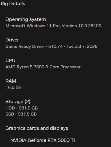Select the Operating system label

point(26,19)
